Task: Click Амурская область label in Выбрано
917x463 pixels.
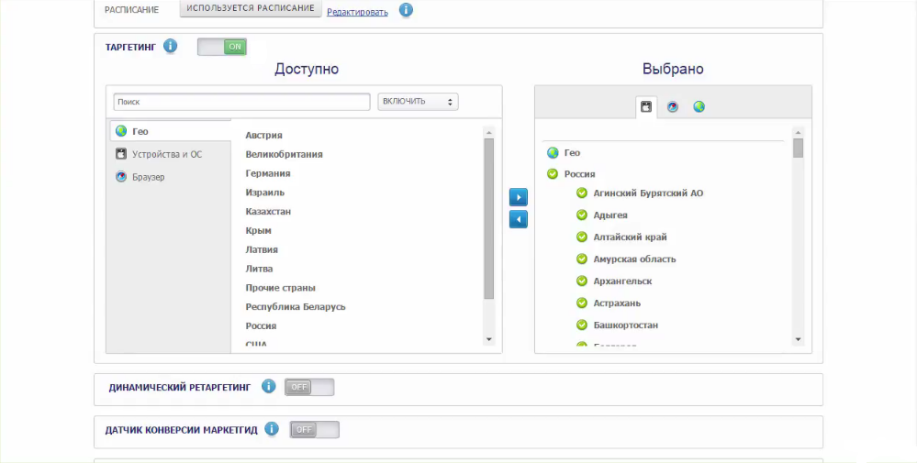Action: [x=634, y=259]
